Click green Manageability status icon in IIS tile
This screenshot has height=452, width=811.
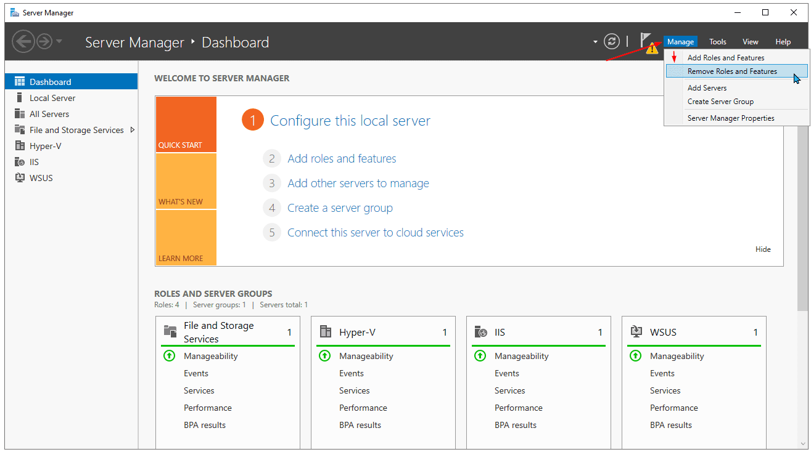[x=480, y=356]
